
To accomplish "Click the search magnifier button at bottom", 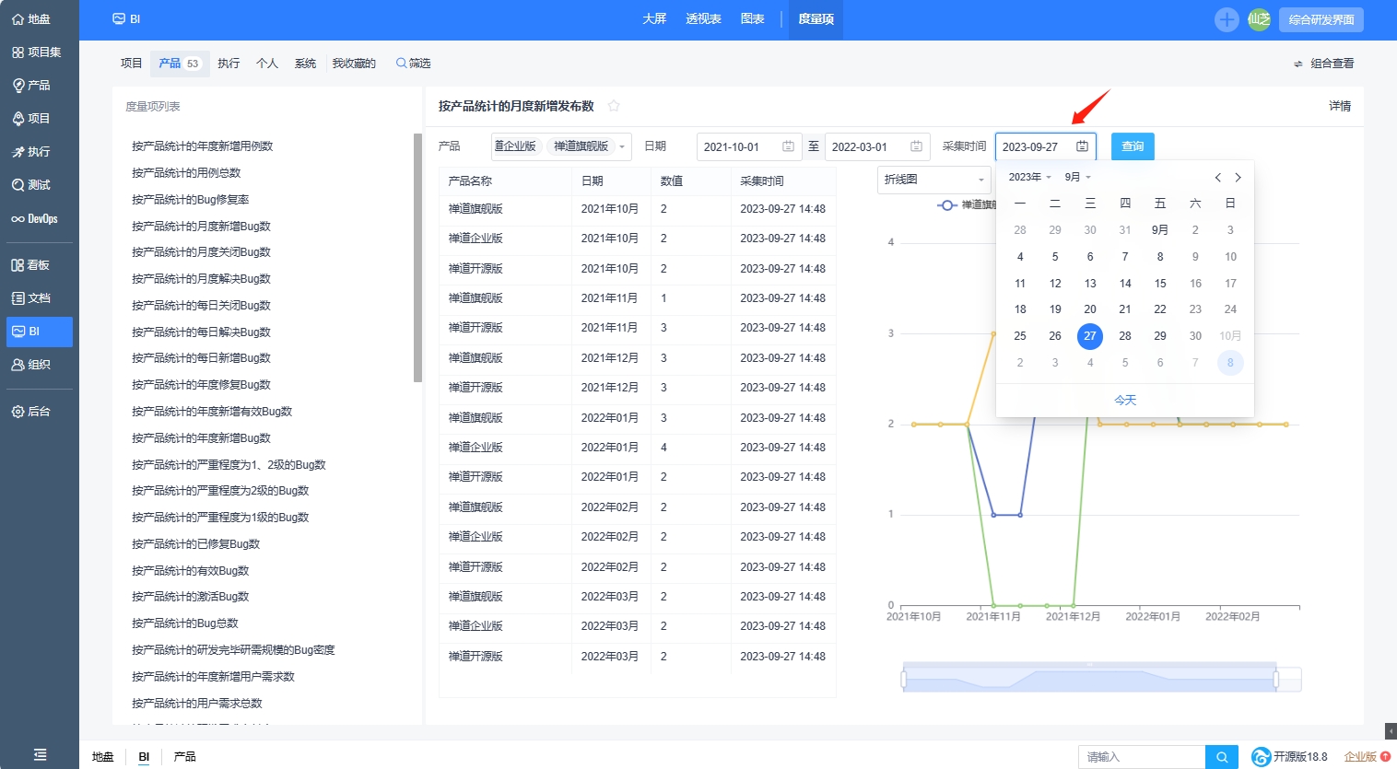I will (1221, 757).
